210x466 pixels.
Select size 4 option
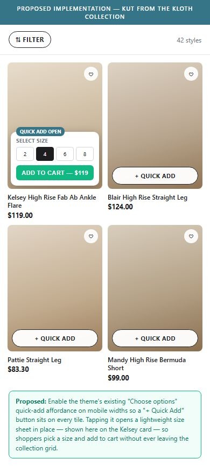[x=45, y=154]
